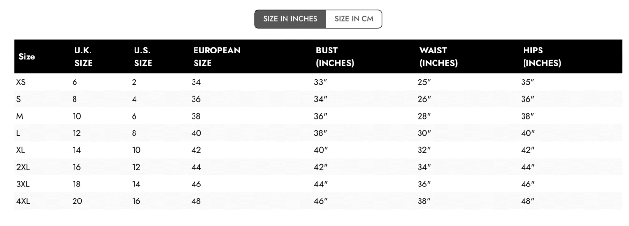Click the U.S. SIZE column header
This screenshot has height=226, width=629.
click(143, 56)
